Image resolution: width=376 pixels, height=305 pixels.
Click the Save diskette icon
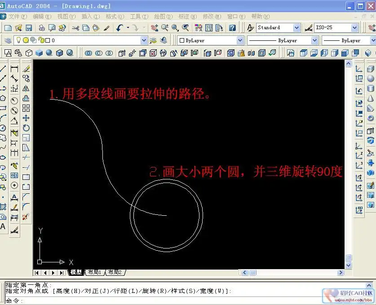pos(29,28)
